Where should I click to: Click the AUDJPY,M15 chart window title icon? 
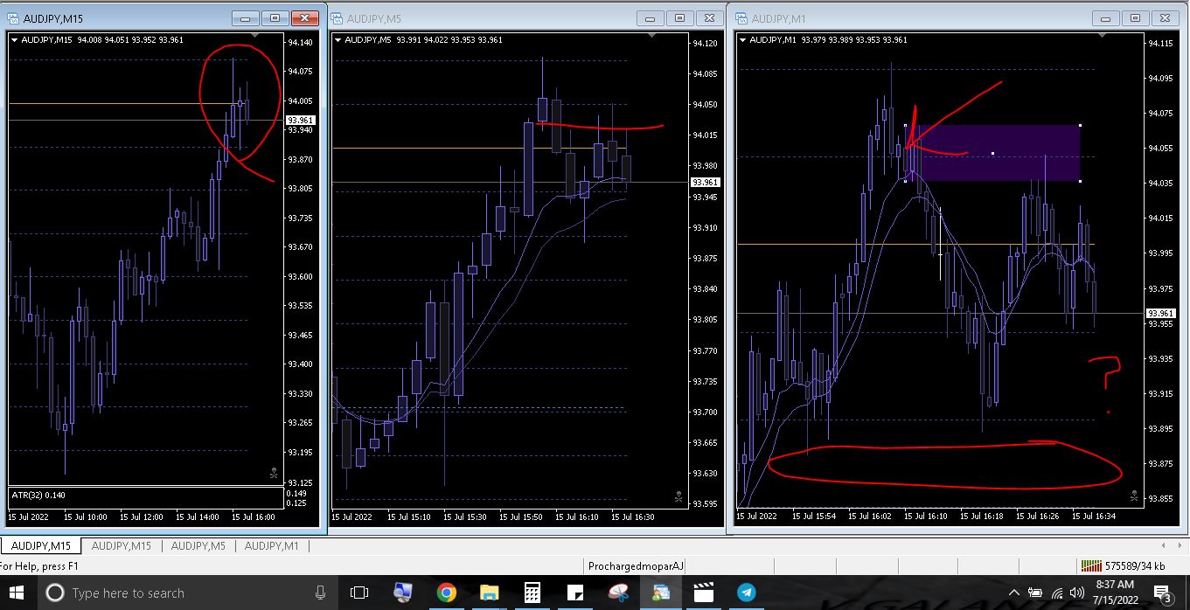pos(13,17)
